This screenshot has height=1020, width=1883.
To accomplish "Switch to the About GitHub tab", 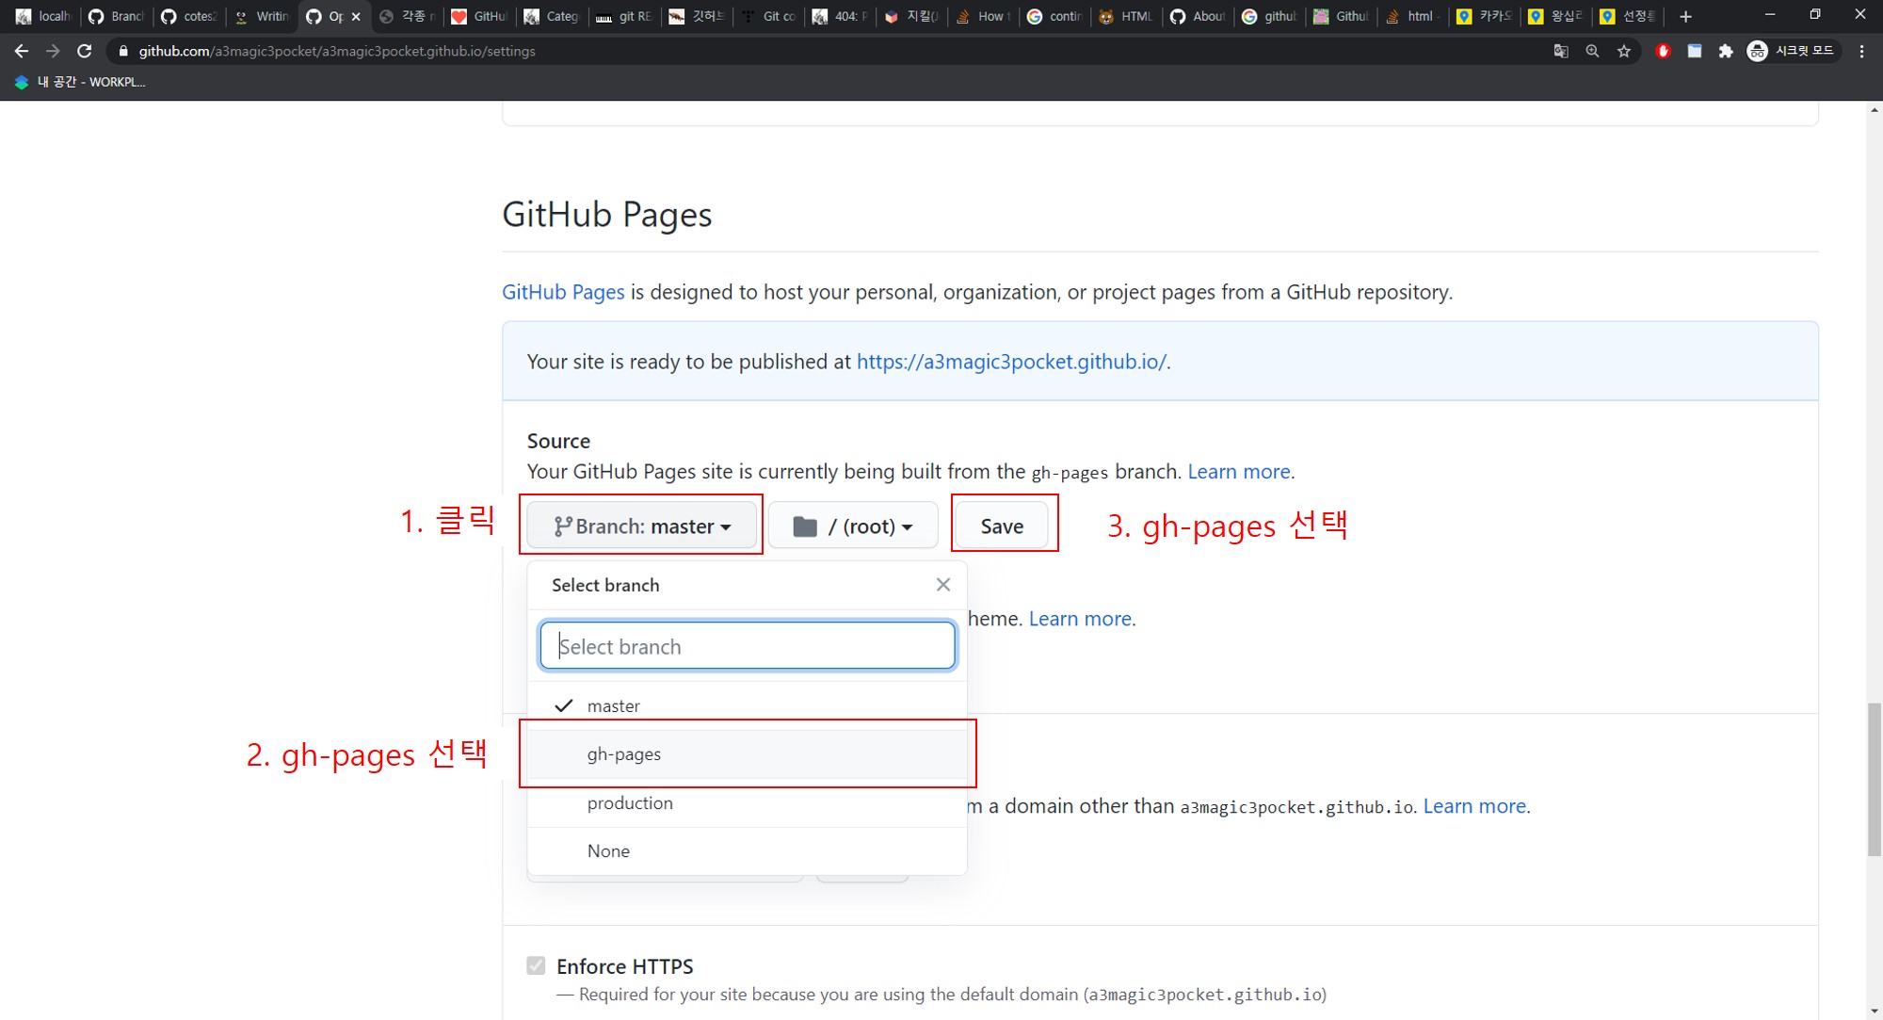I will click(1199, 16).
